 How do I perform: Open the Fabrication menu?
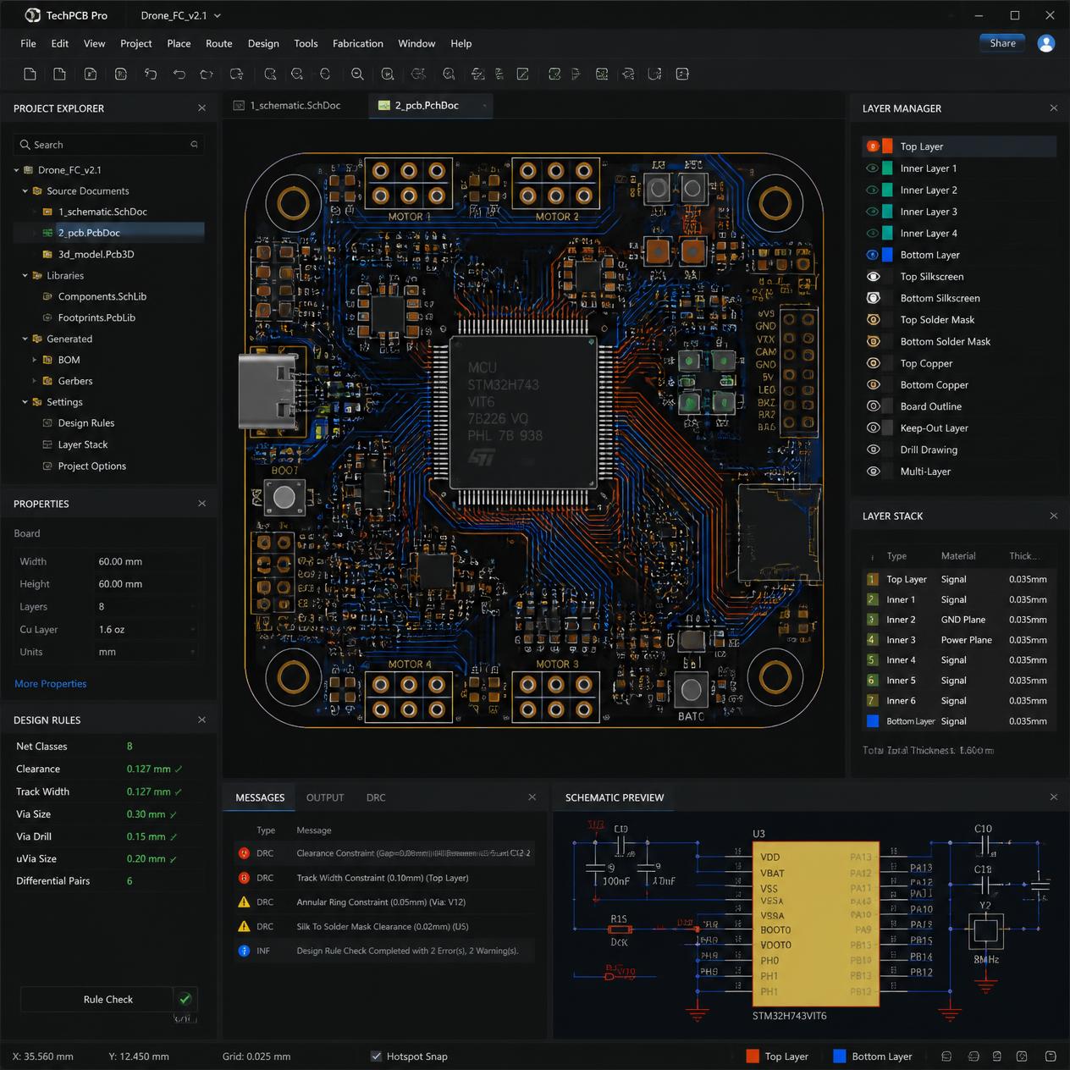click(357, 43)
